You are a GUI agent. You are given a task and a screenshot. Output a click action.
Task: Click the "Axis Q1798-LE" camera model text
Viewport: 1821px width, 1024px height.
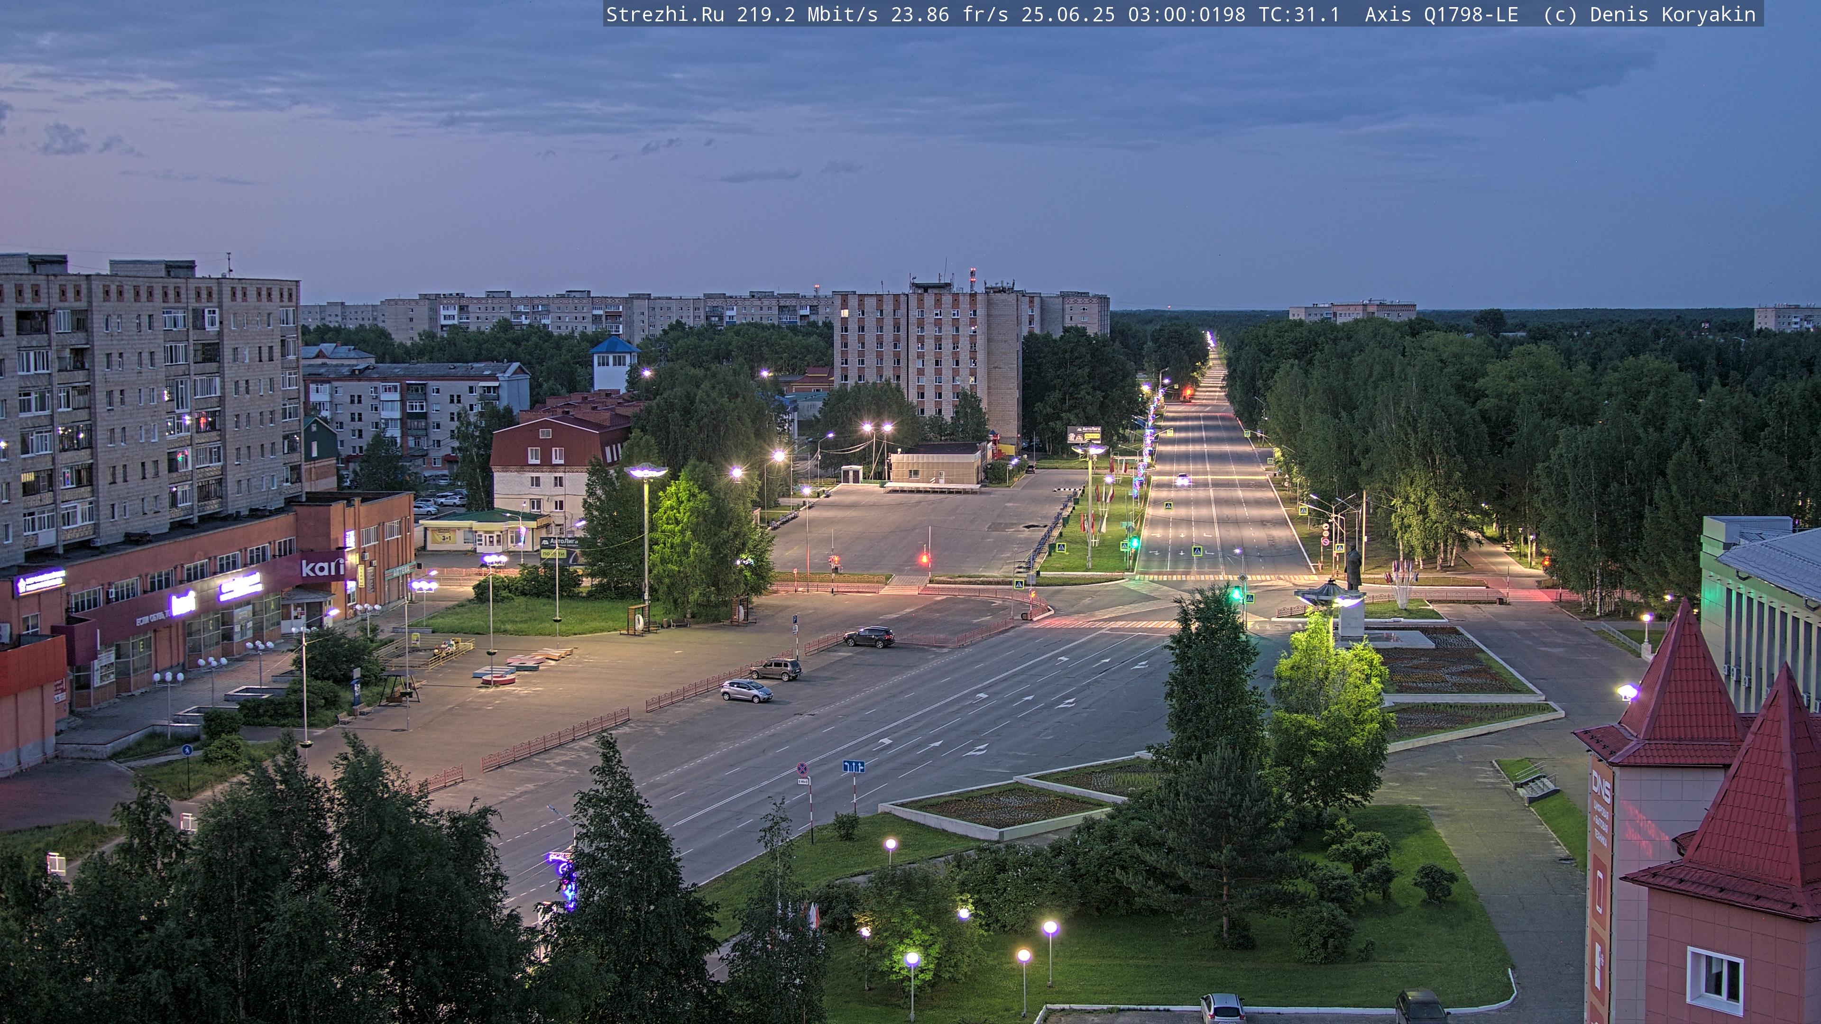point(1442,14)
